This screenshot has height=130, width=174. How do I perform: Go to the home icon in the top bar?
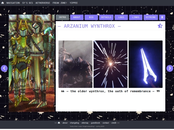tap(3, 3)
